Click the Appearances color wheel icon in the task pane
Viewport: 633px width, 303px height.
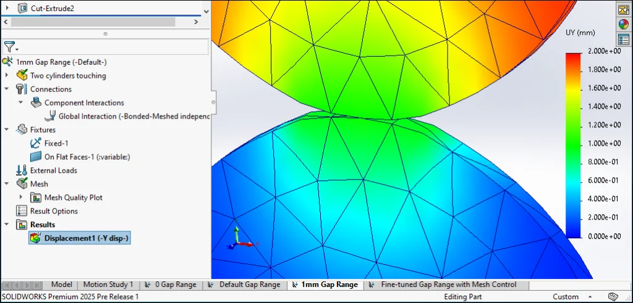tap(623, 24)
